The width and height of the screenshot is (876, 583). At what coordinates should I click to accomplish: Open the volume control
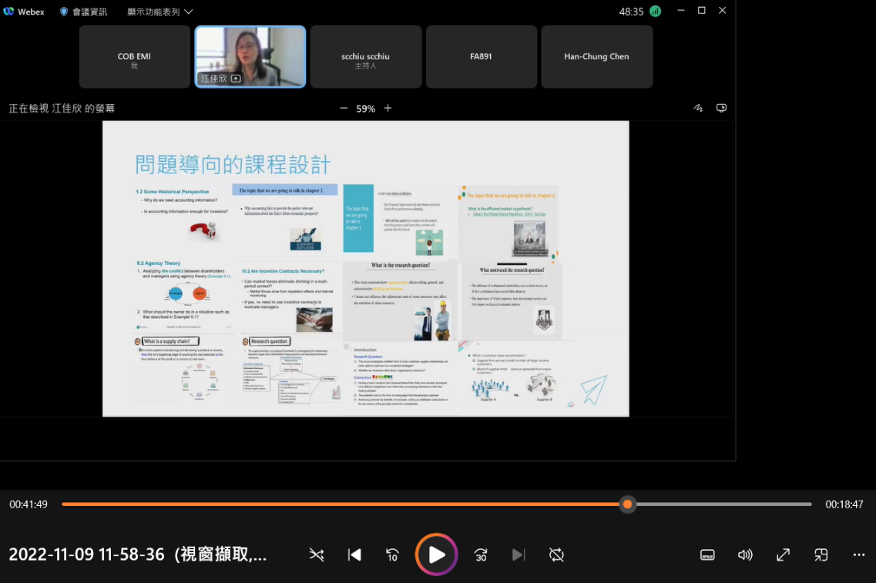pyautogui.click(x=745, y=555)
